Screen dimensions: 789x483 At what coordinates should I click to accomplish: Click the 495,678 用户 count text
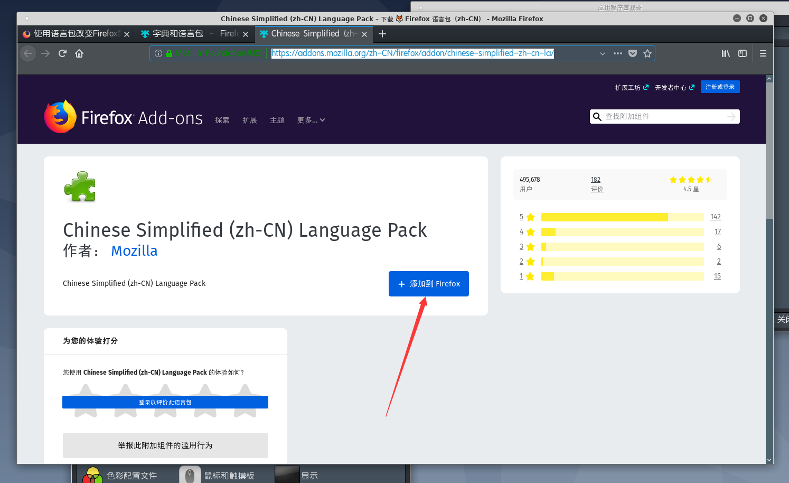pos(530,184)
